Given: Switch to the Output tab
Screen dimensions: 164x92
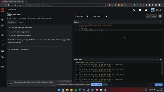Looking at the screenshot, I should [20, 22].
